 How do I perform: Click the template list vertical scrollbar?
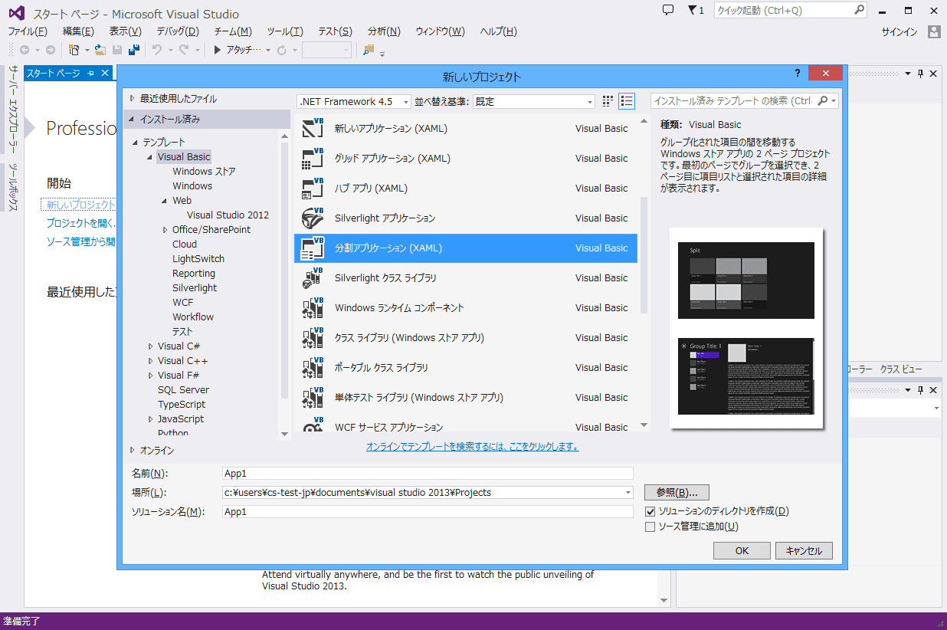click(x=644, y=256)
